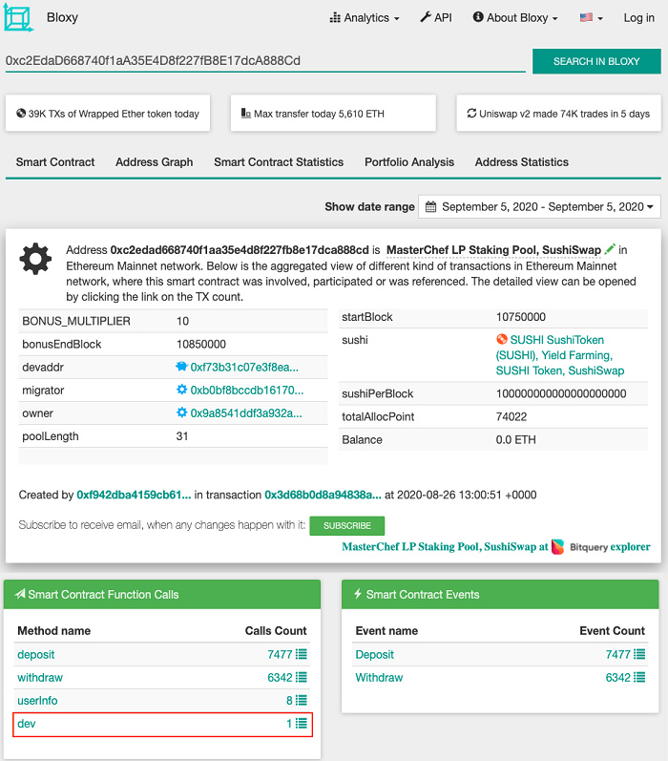Open creator address 0xf942dba4159cb61...
668x761 pixels.
pyautogui.click(x=134, y=495)
